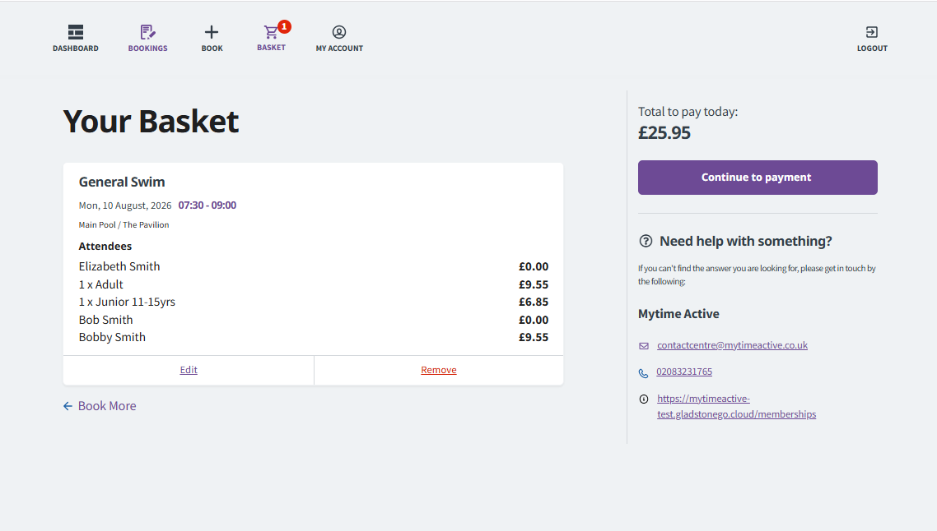Select the BOOKINGS menu label
Image resolution: width=937 pixels, height=531 pixels.
[147, 48]
